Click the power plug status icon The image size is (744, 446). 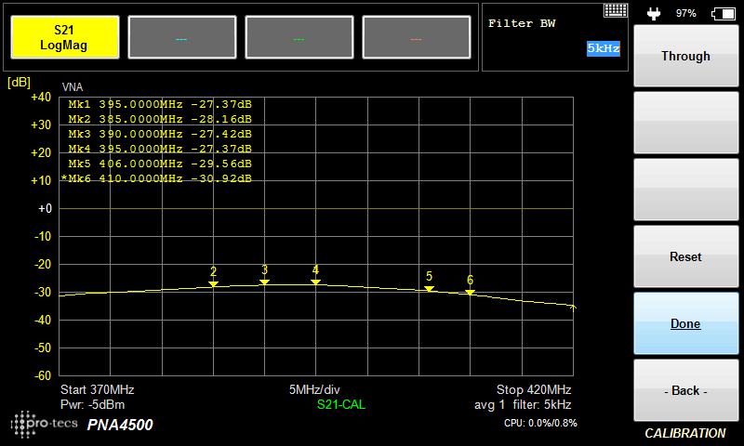654,13
